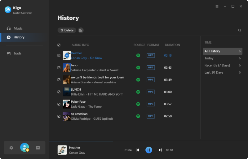
Task: Click the AUDIO INFO column header
Action: coord(81,45)
